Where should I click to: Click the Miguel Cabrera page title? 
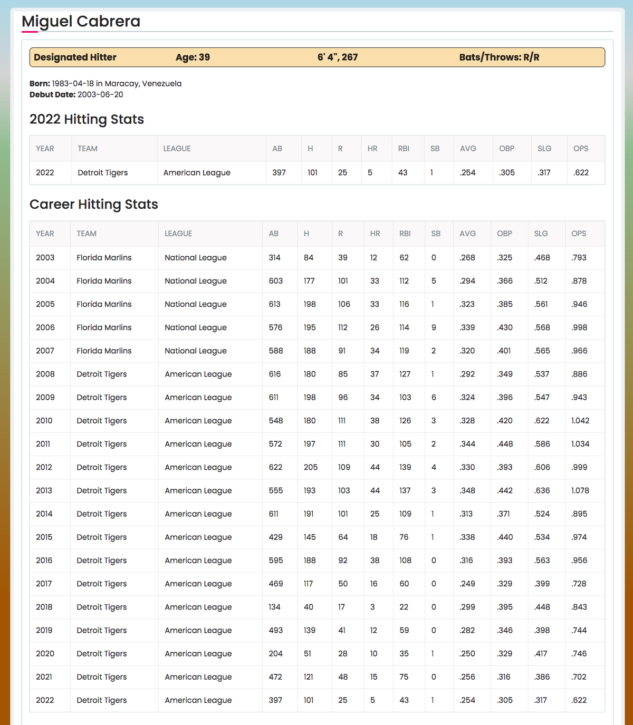(x=81, y=22)
